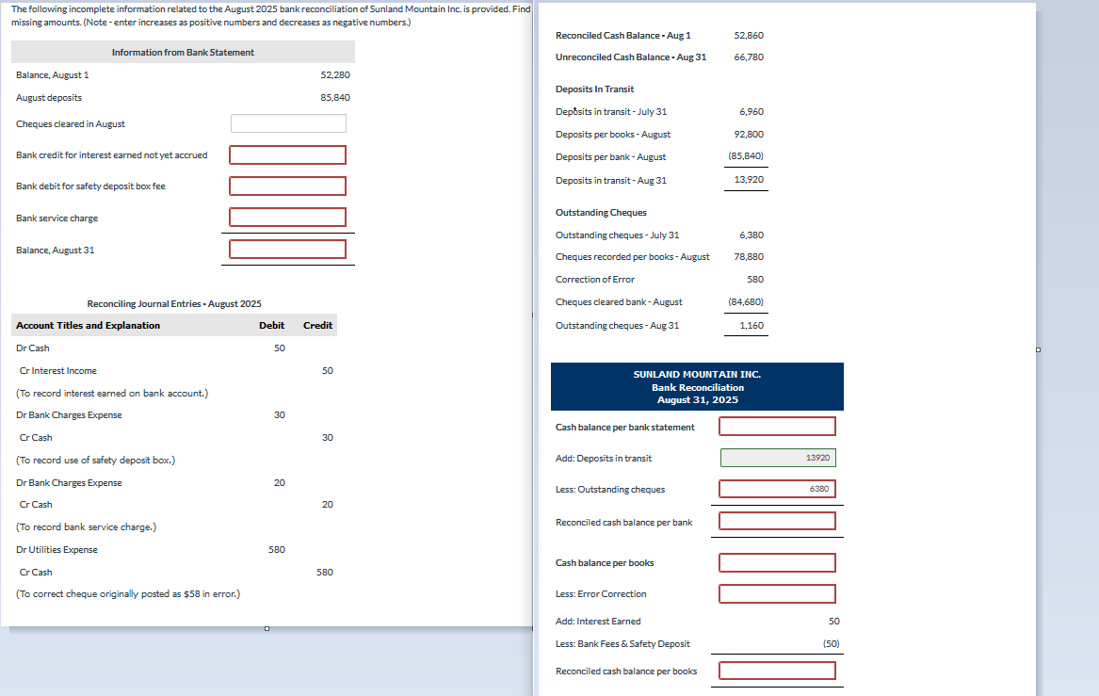Click the Bank service charge input field
1099x696 pixels.
287,218
